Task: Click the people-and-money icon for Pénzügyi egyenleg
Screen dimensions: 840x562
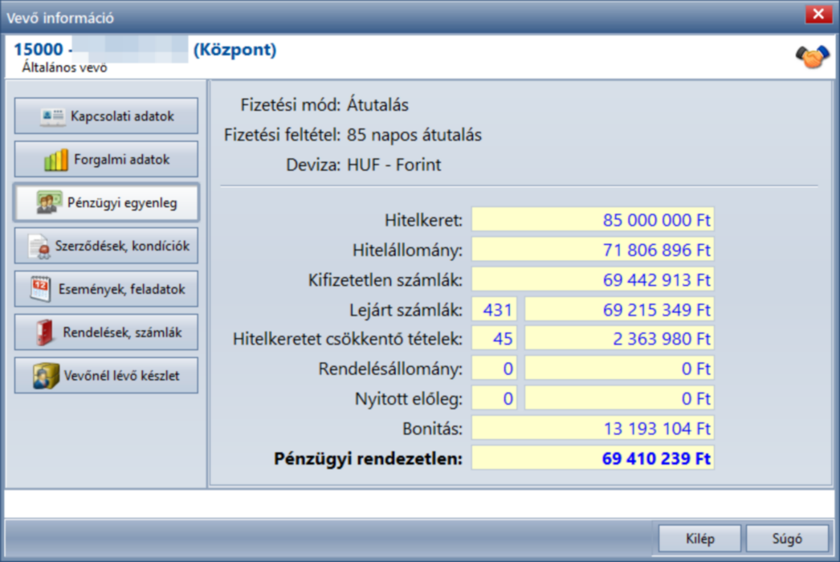Action: (49, 203)
